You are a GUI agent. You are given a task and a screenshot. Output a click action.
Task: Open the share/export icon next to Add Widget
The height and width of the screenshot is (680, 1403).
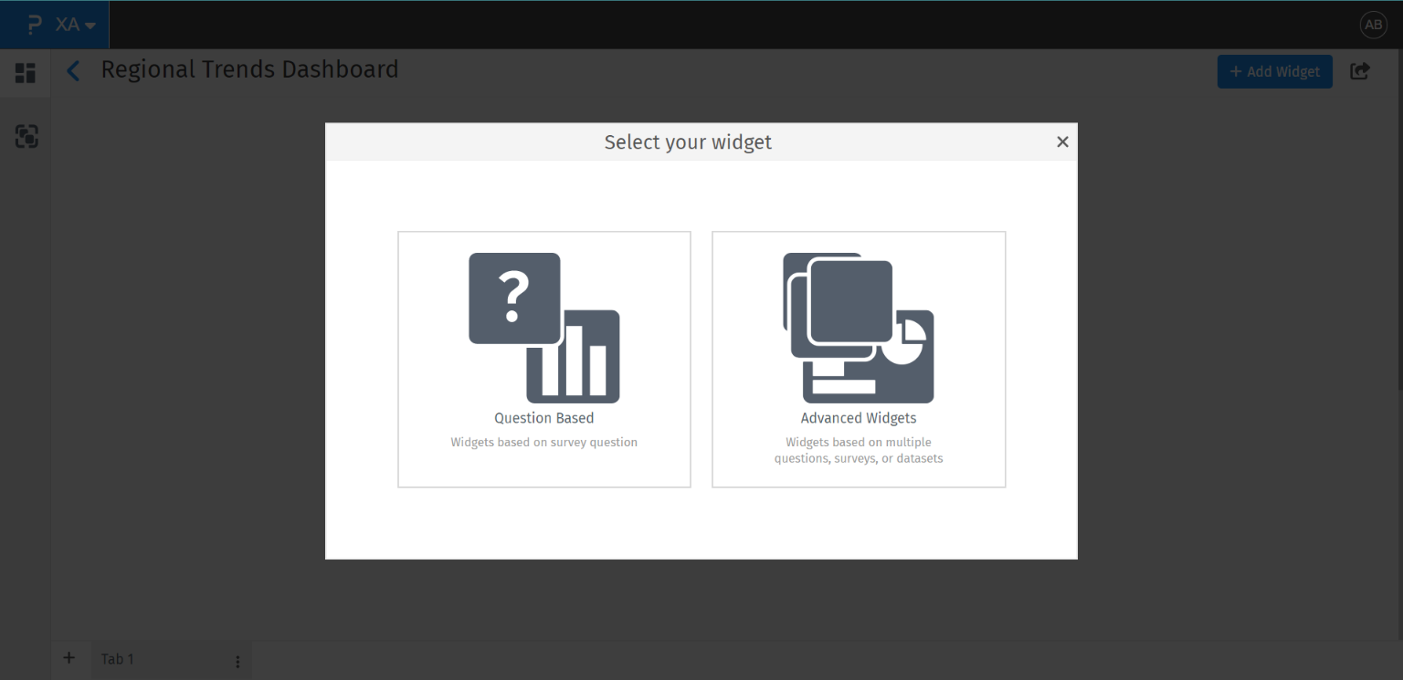tap(1360, 70)
